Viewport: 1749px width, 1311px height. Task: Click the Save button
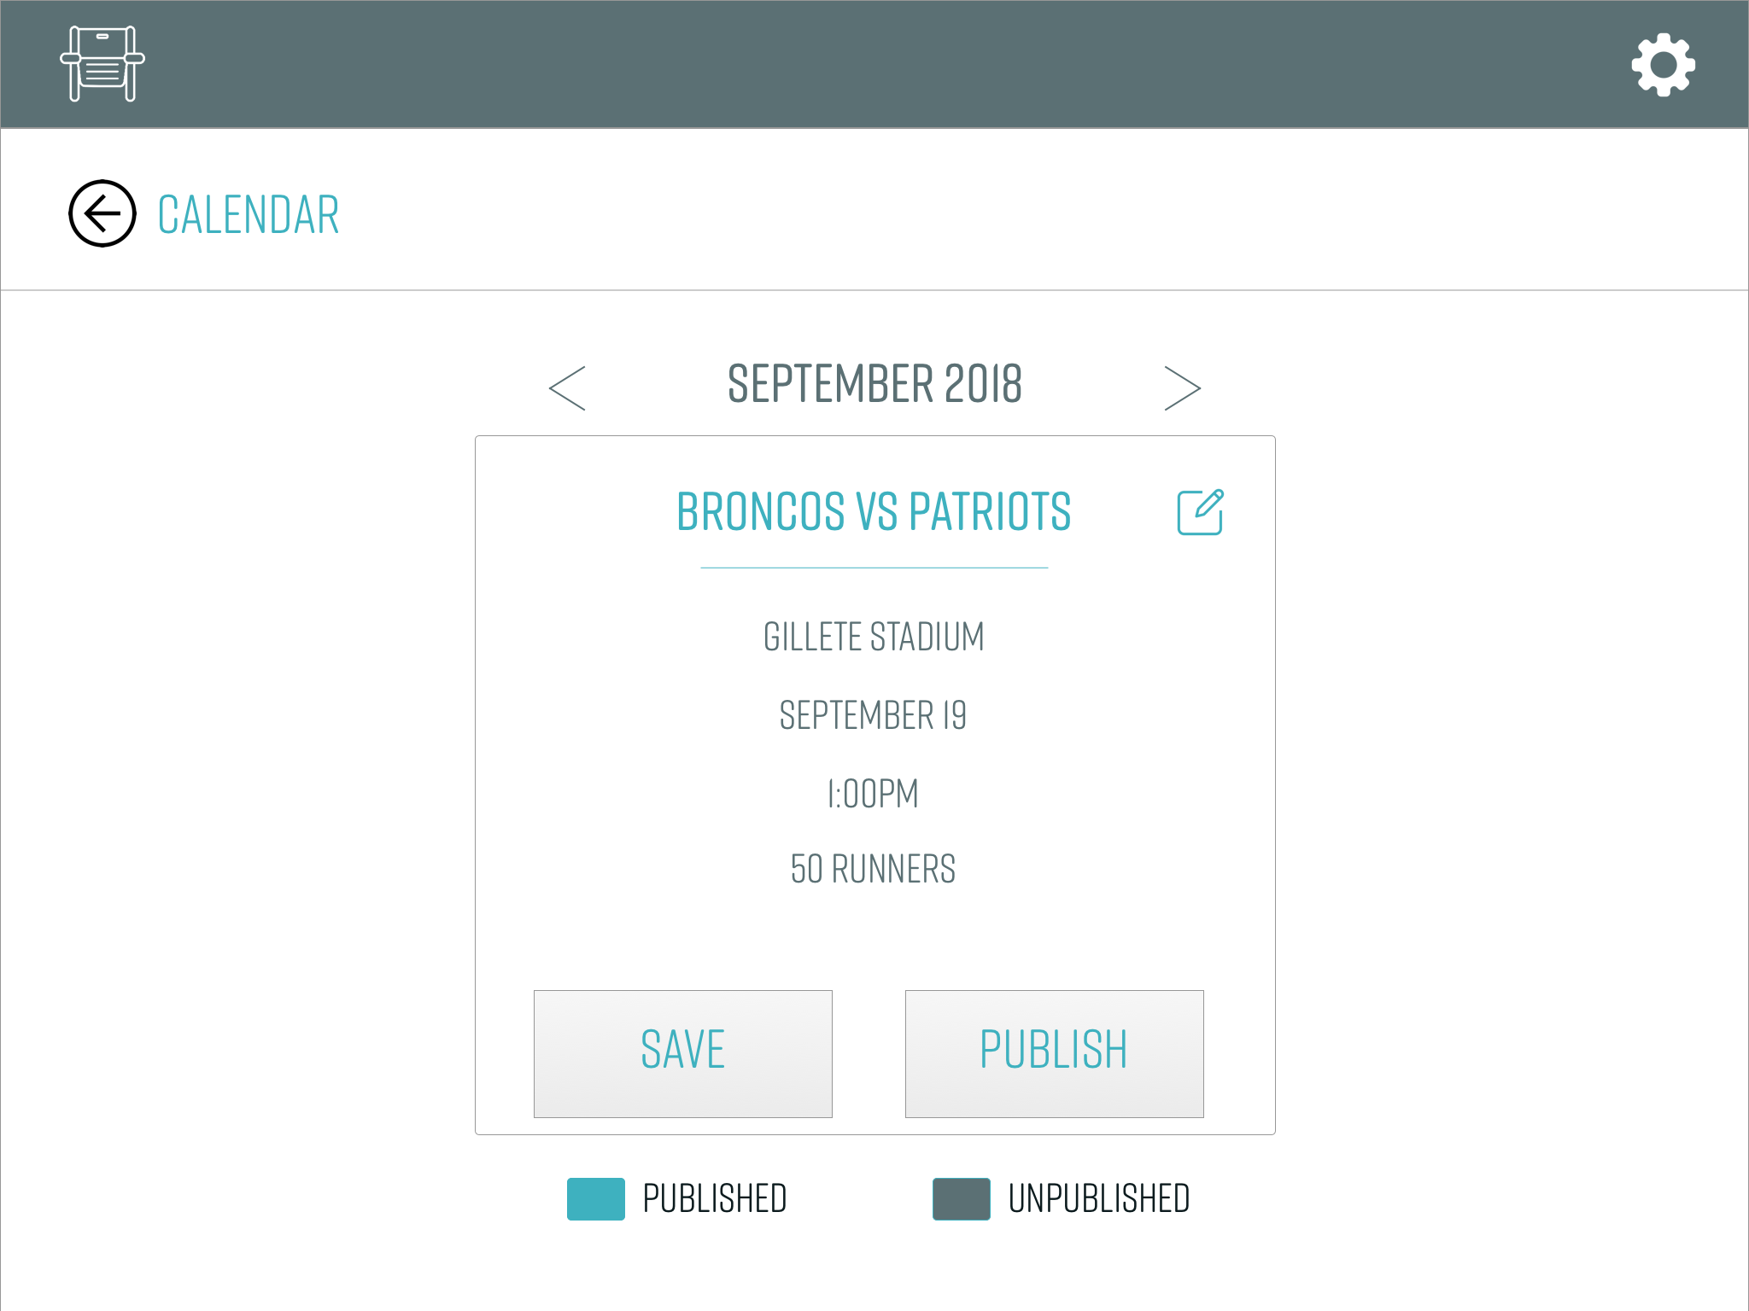[x=683, y=1054]
